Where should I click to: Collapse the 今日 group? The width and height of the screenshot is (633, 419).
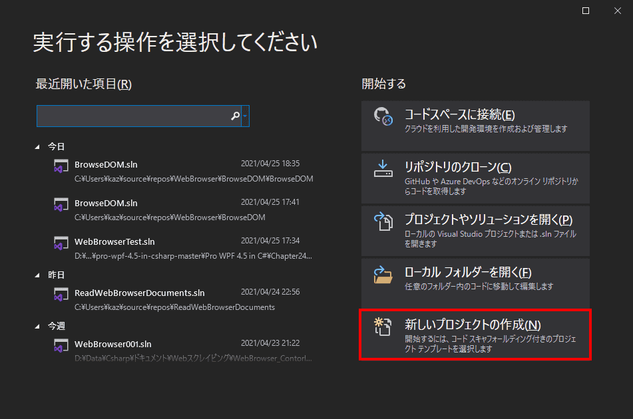(37, 147)
